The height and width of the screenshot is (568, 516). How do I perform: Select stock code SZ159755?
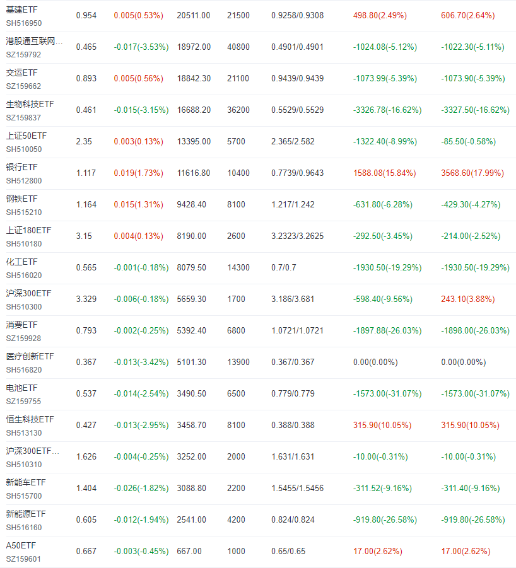[x=23, y=402]
